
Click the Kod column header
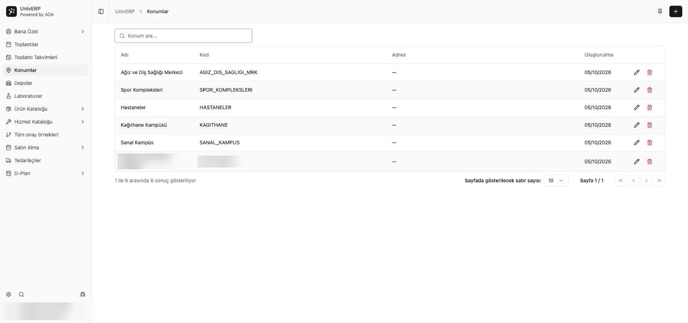pos(204,55)
